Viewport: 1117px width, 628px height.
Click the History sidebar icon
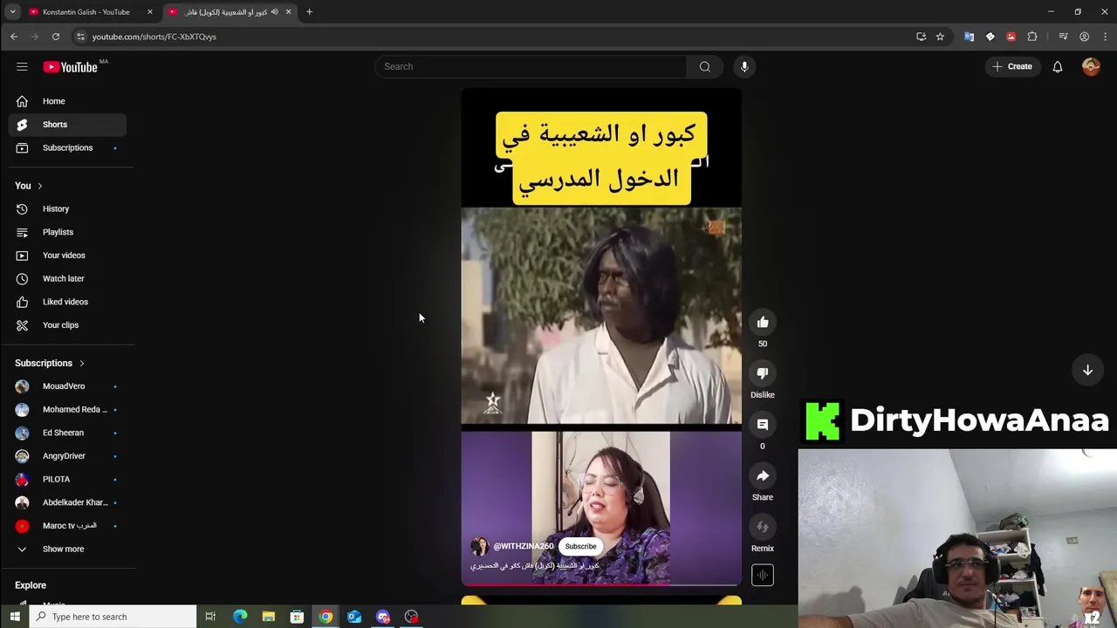click(x=22, y=208)
